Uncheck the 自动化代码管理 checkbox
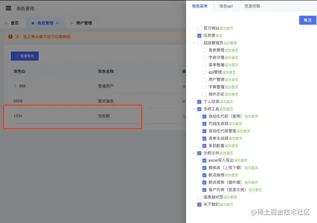The height and width of the screenshot is (223, 317). (x=204, y=131)
